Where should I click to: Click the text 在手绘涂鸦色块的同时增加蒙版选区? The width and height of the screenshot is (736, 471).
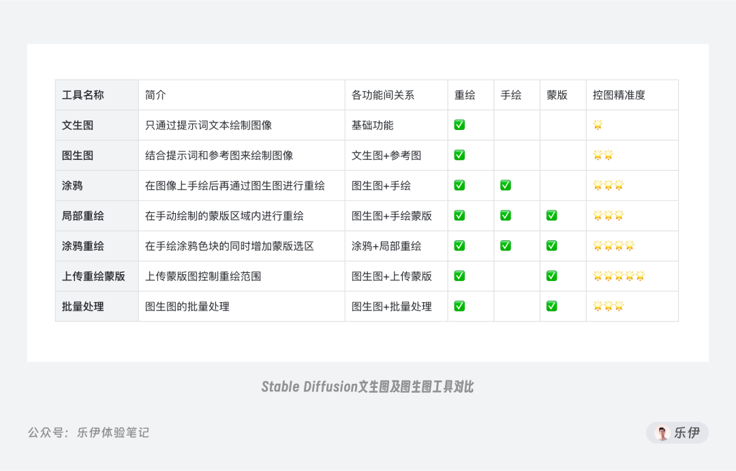point(230,246)
